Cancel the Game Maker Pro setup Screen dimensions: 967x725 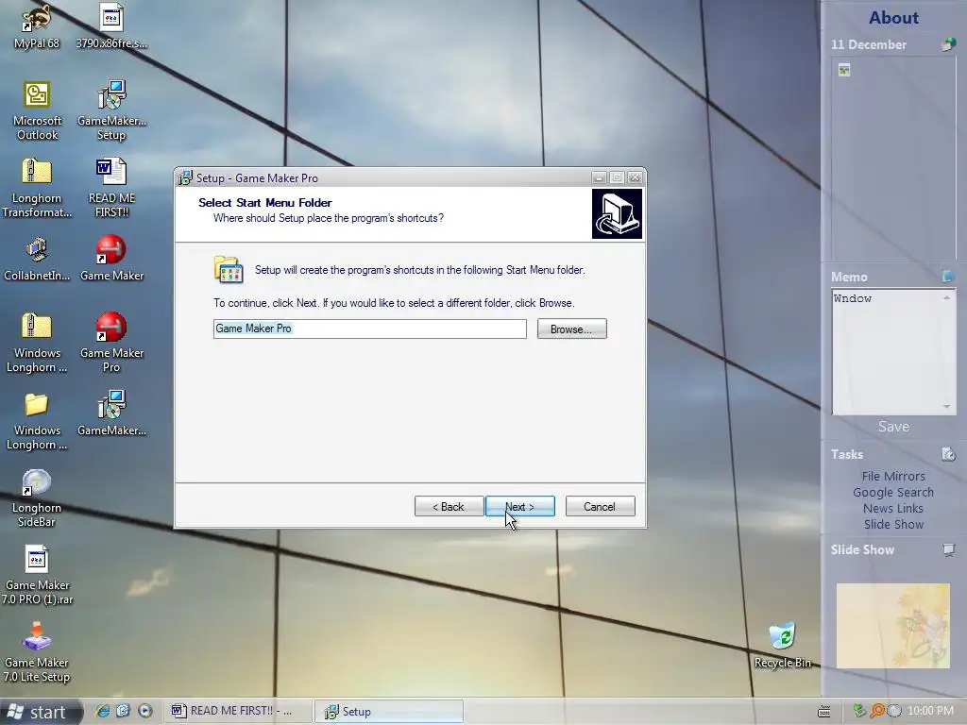pyautogui.click(x=600, y=506)
